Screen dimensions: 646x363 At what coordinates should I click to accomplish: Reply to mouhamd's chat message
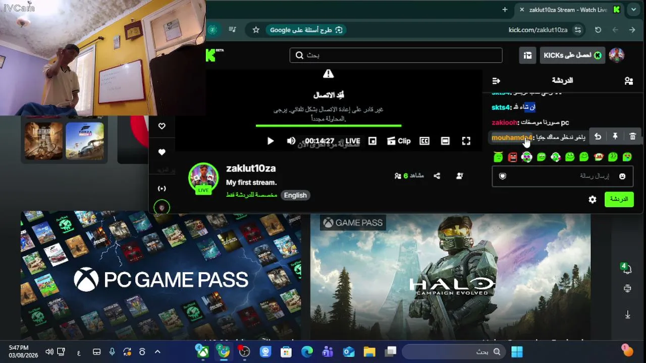598,137
